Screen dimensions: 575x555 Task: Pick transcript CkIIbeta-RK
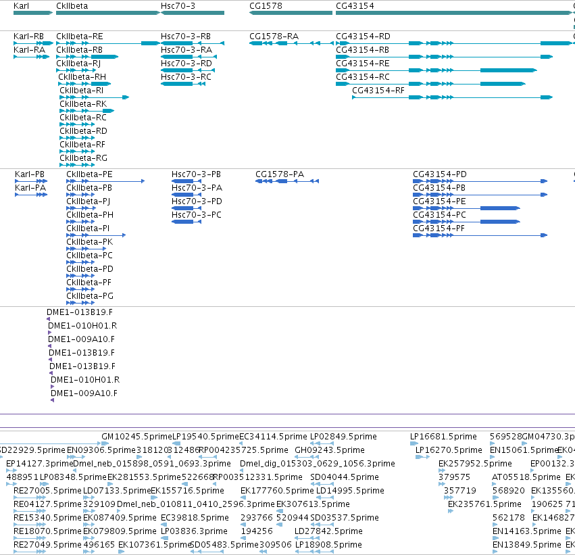[83, 104]
